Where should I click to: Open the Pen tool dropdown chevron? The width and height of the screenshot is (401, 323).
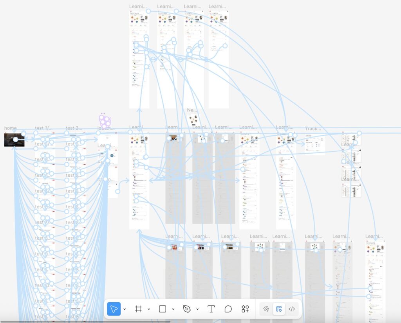pyautogui.click(x=197, y=309)
